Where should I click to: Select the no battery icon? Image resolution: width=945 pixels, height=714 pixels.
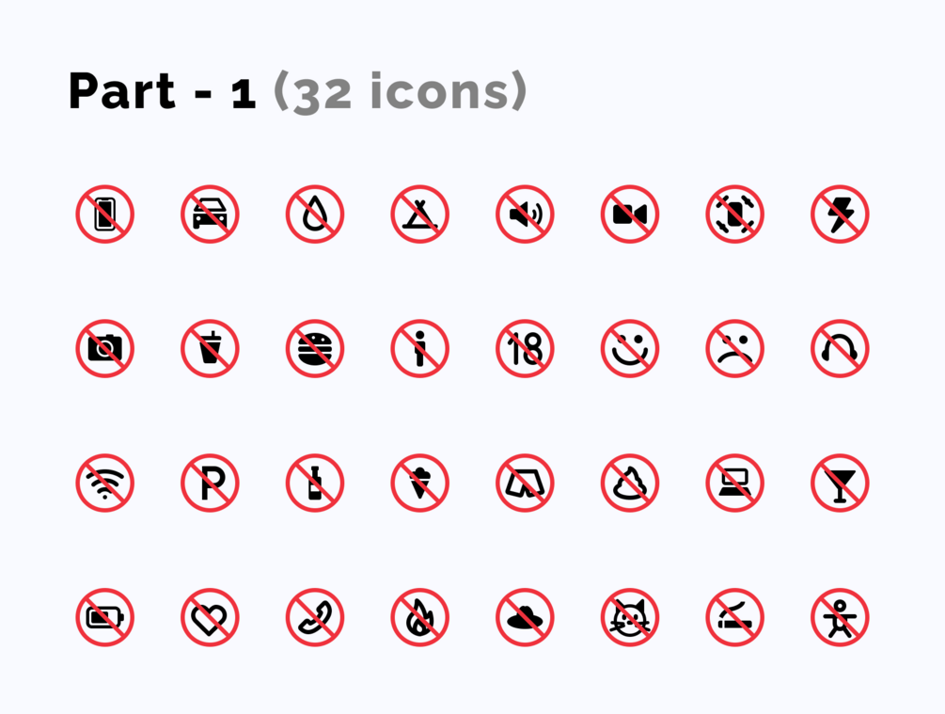(105, 617)
